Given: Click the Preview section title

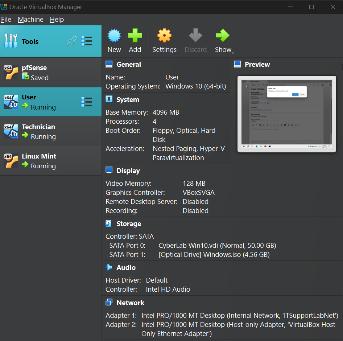Looking at the screenshot, I should tap(257, 64).
